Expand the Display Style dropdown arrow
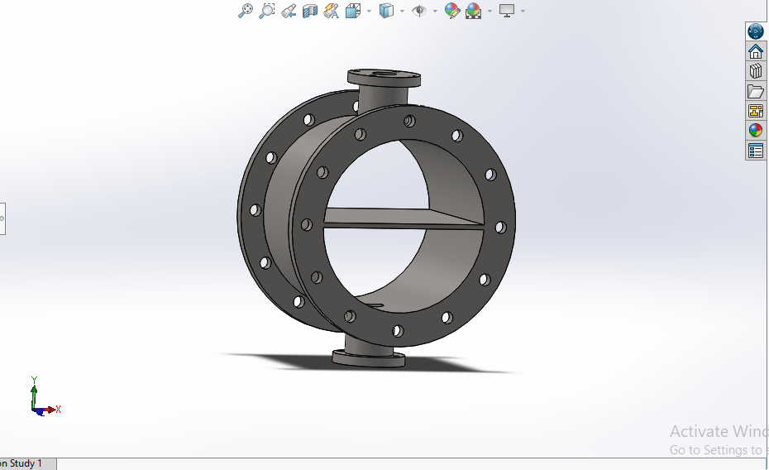The width and height of the screenshot is (769, 470). coord(402,11)
